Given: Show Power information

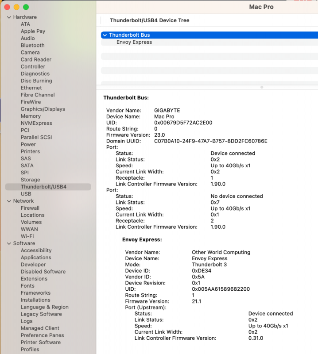Looking at the screenshot, I should 28,145.
